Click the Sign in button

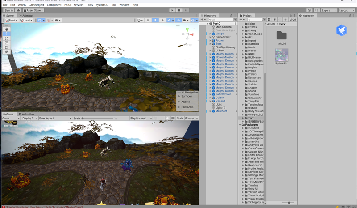pyautogui.click(x=8, y=10)
